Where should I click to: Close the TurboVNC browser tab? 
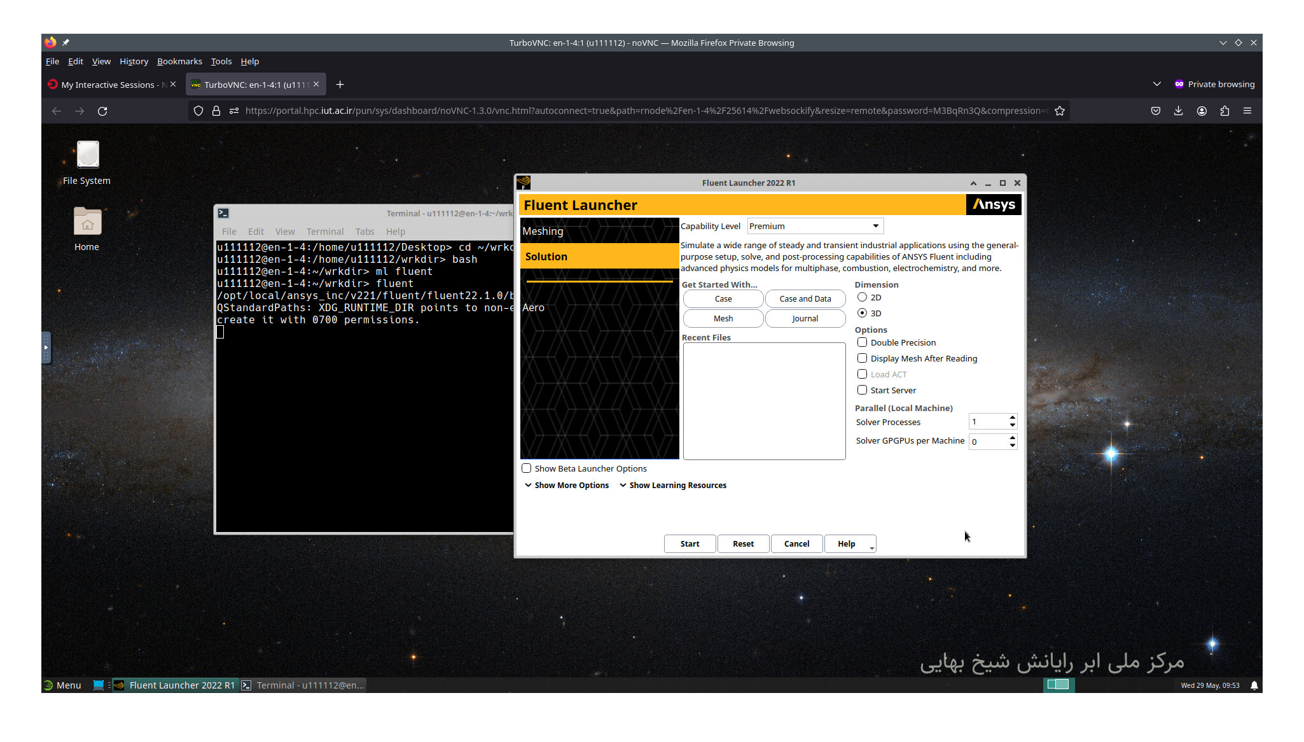click(x=316, y=84)
